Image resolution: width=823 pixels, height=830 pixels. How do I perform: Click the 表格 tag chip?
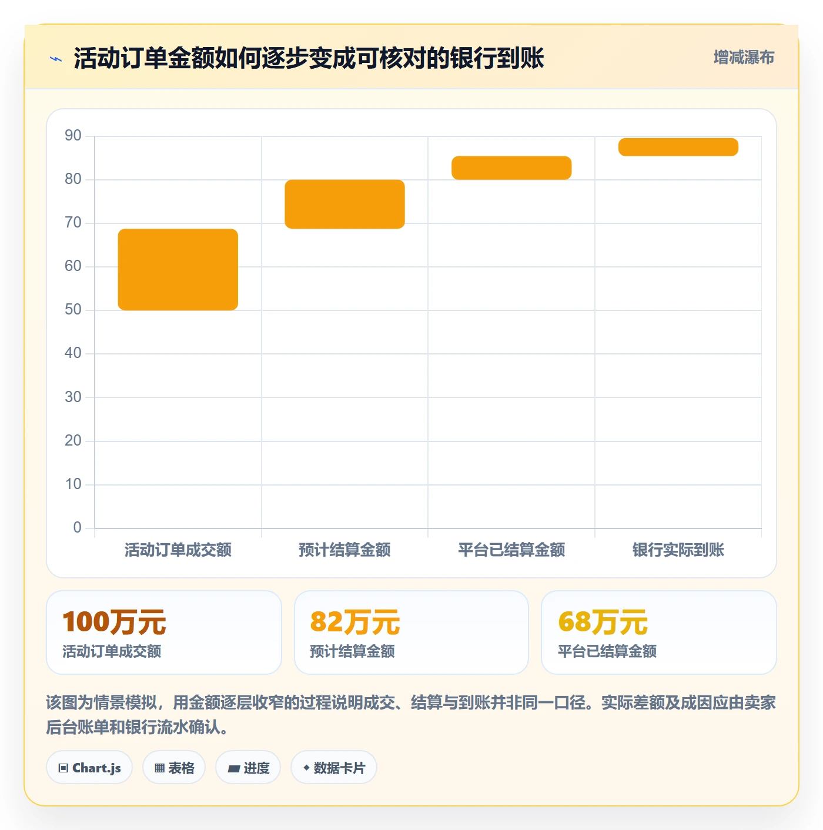174,768
